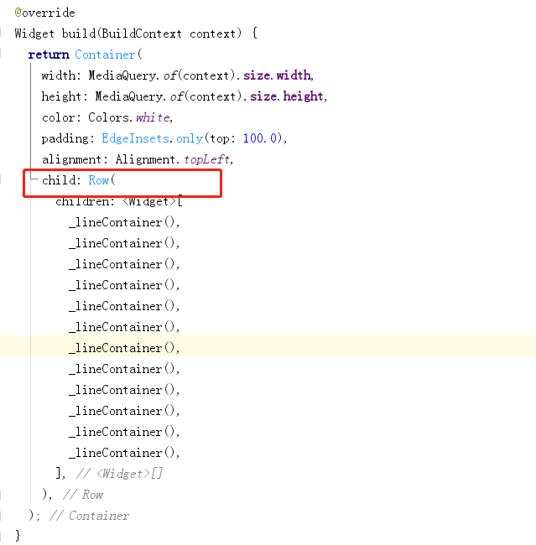
Task: Click the children: <Widget>[ line
Action: click(x=119, y=201)
